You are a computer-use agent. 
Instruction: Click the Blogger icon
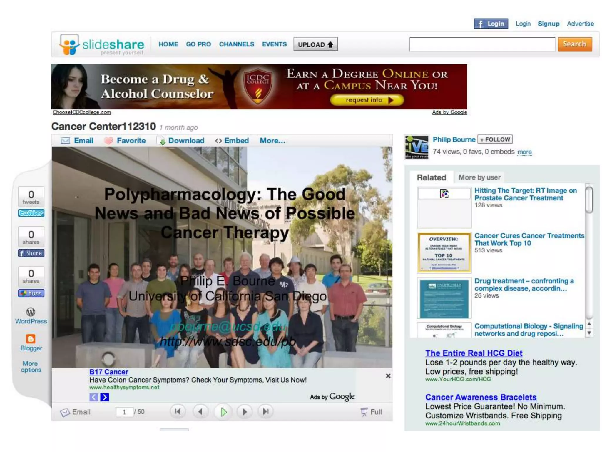[31, 339]
